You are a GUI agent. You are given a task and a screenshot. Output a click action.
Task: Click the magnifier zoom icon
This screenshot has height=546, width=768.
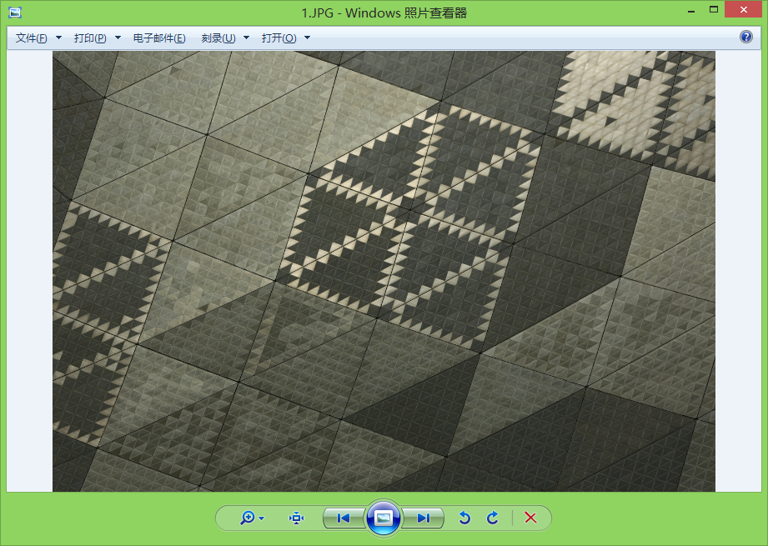point(247,518)
